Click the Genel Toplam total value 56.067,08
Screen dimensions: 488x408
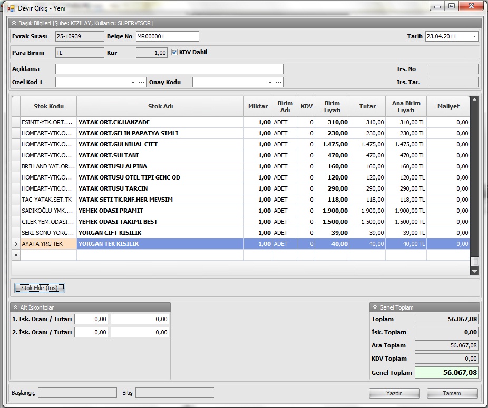446,373
